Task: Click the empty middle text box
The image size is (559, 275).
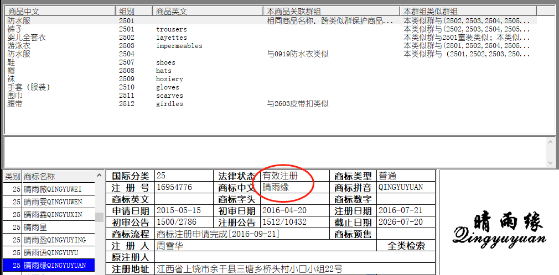Action: [x=275, y=152]
